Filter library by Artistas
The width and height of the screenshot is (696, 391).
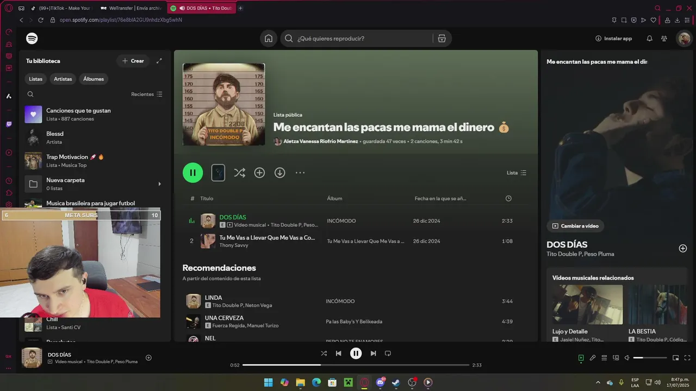point(63,79)
